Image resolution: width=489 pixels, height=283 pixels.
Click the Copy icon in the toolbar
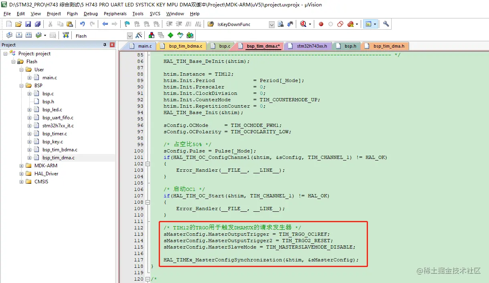[60, 24]
